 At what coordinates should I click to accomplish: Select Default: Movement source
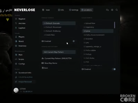pyautogui.click(x=59, y=27)
